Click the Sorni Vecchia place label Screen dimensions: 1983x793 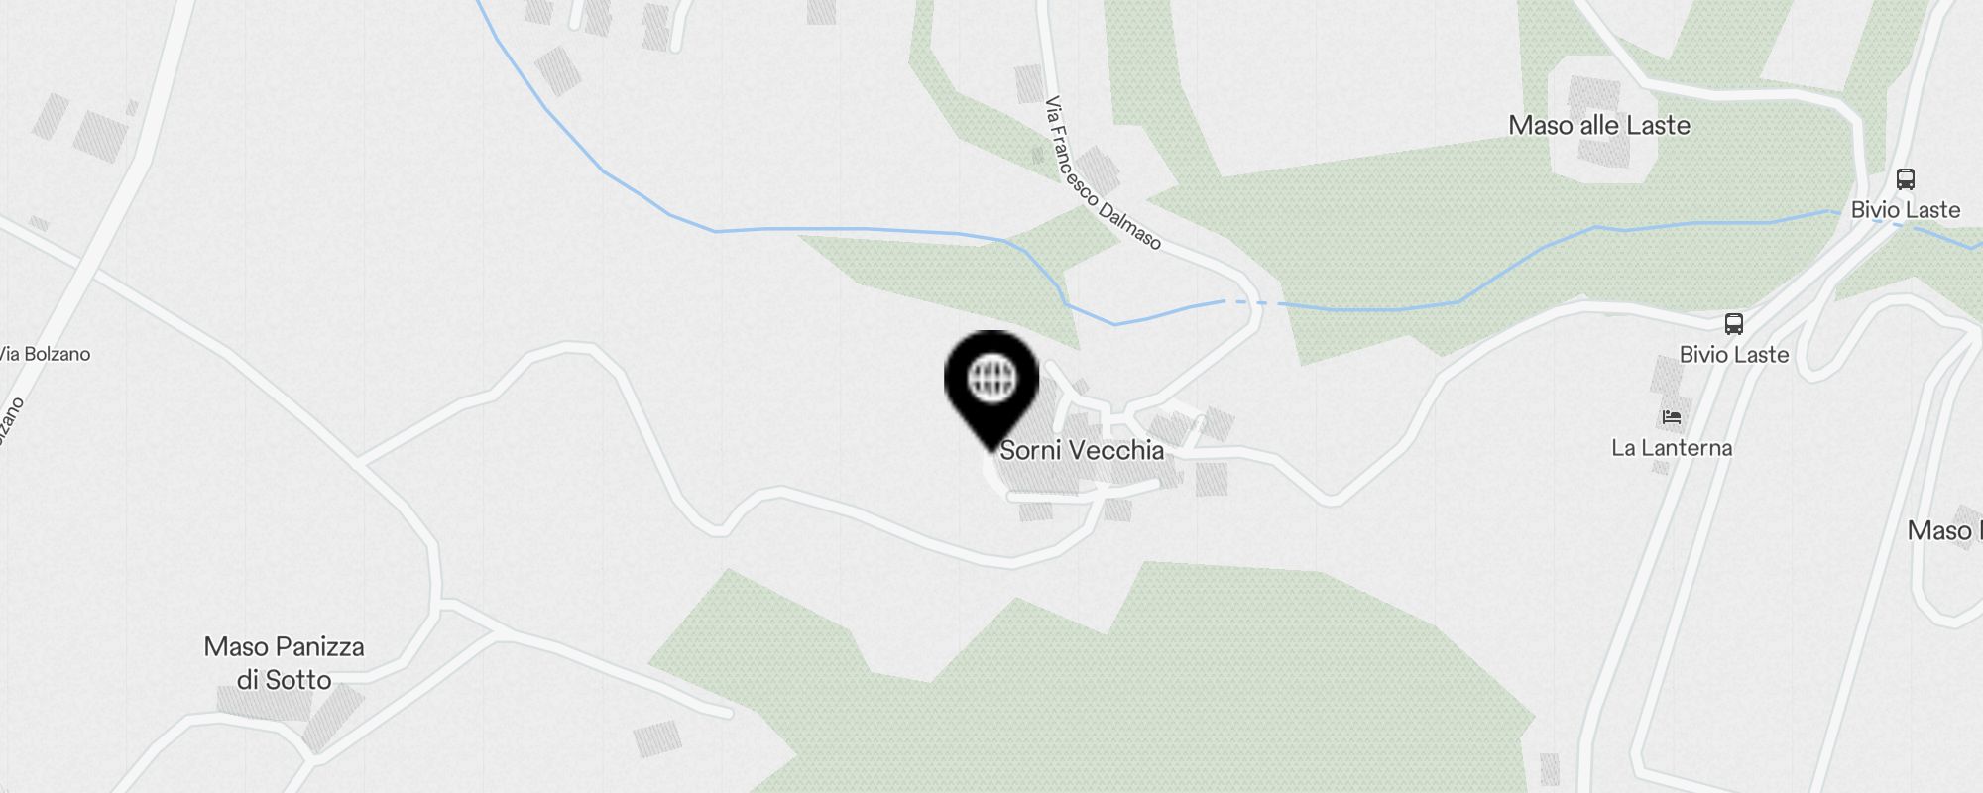(1082, 450)
